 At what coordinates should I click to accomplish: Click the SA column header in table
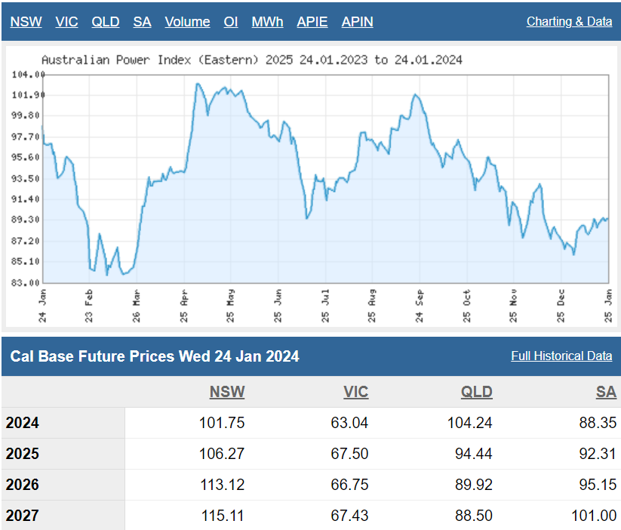[x=606, y=392]
